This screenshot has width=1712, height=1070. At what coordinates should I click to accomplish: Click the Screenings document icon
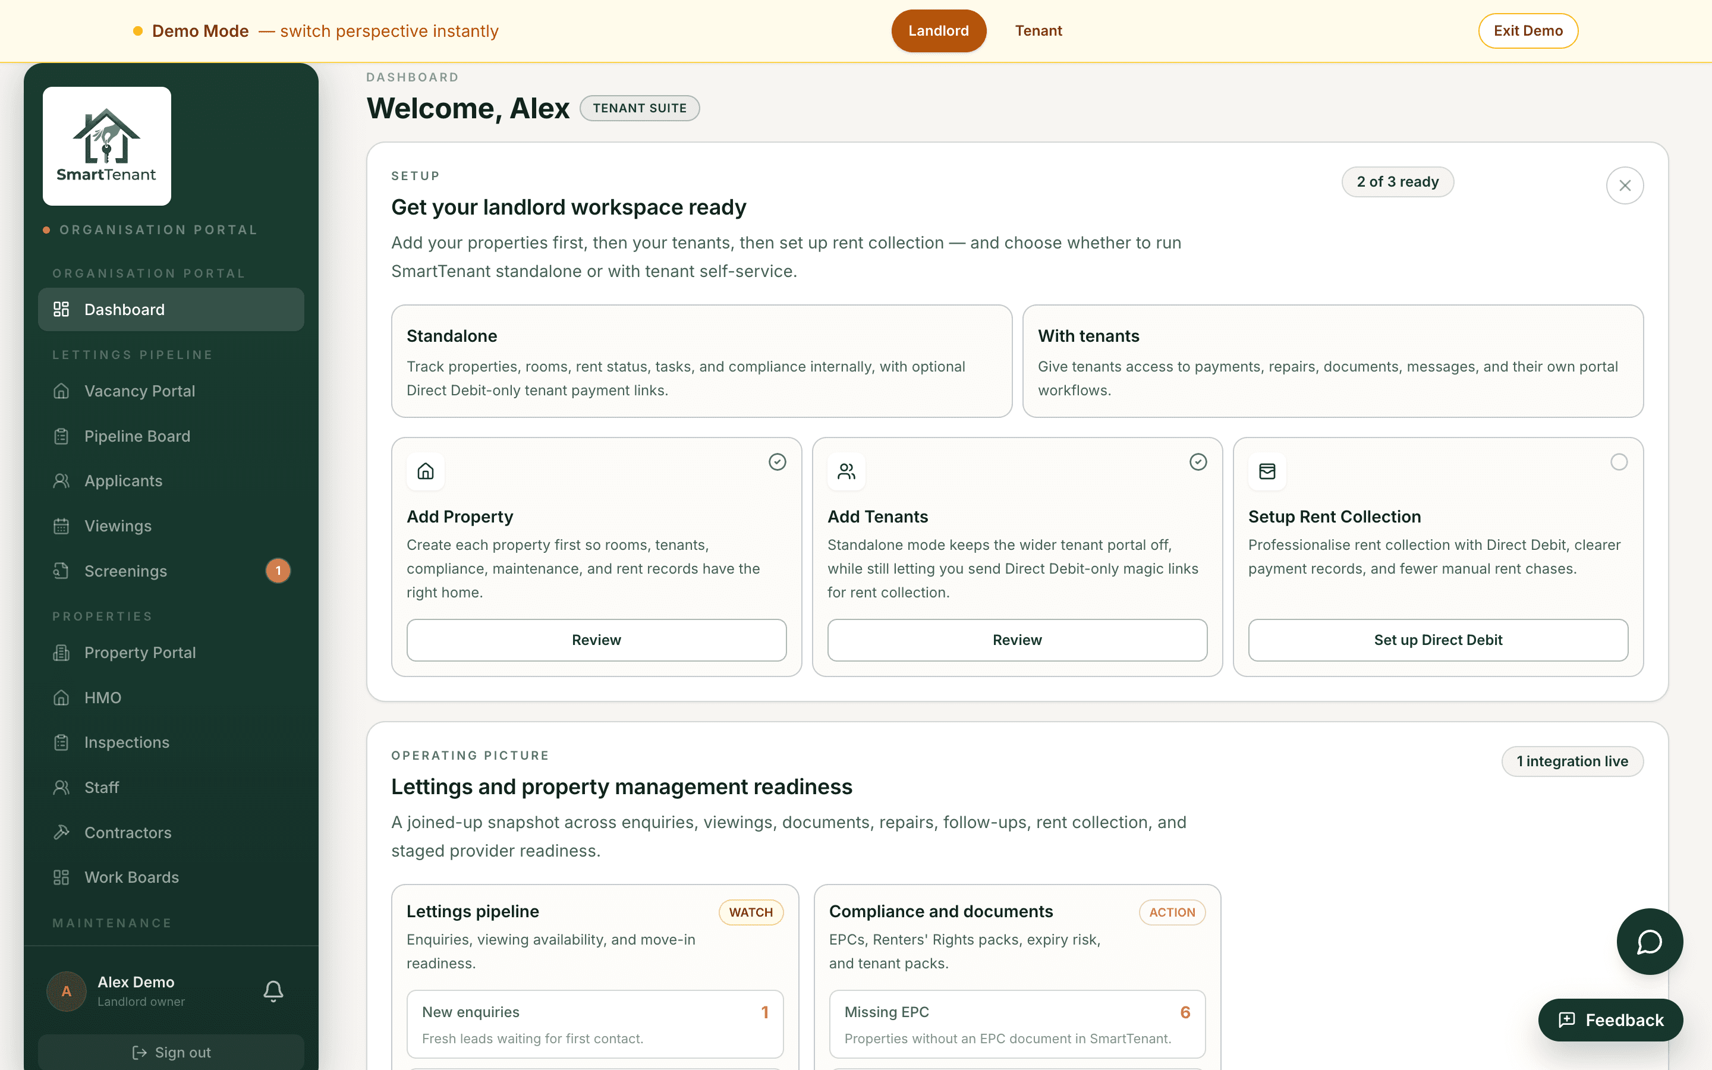[x=62, y=571]
